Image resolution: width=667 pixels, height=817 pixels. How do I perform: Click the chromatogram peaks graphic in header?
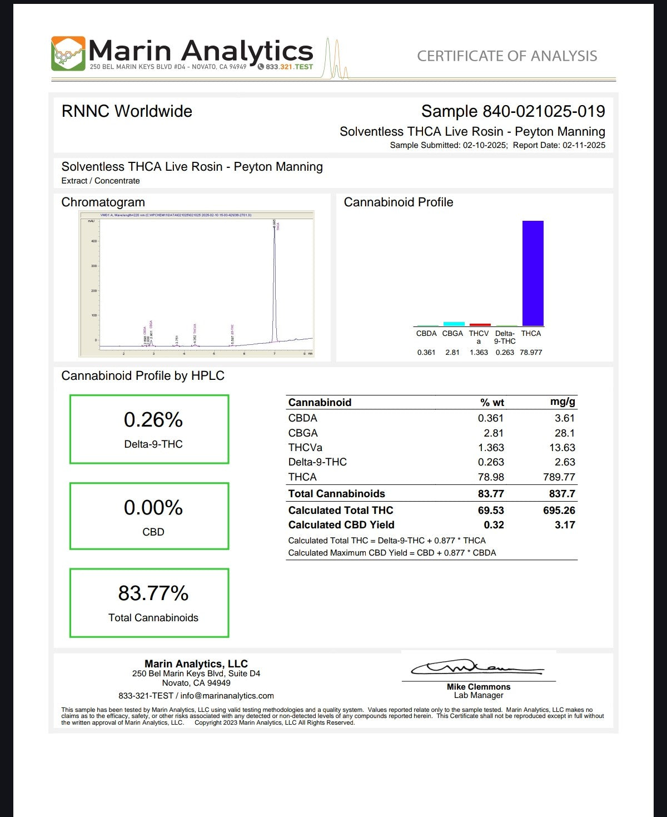point(336,59)
